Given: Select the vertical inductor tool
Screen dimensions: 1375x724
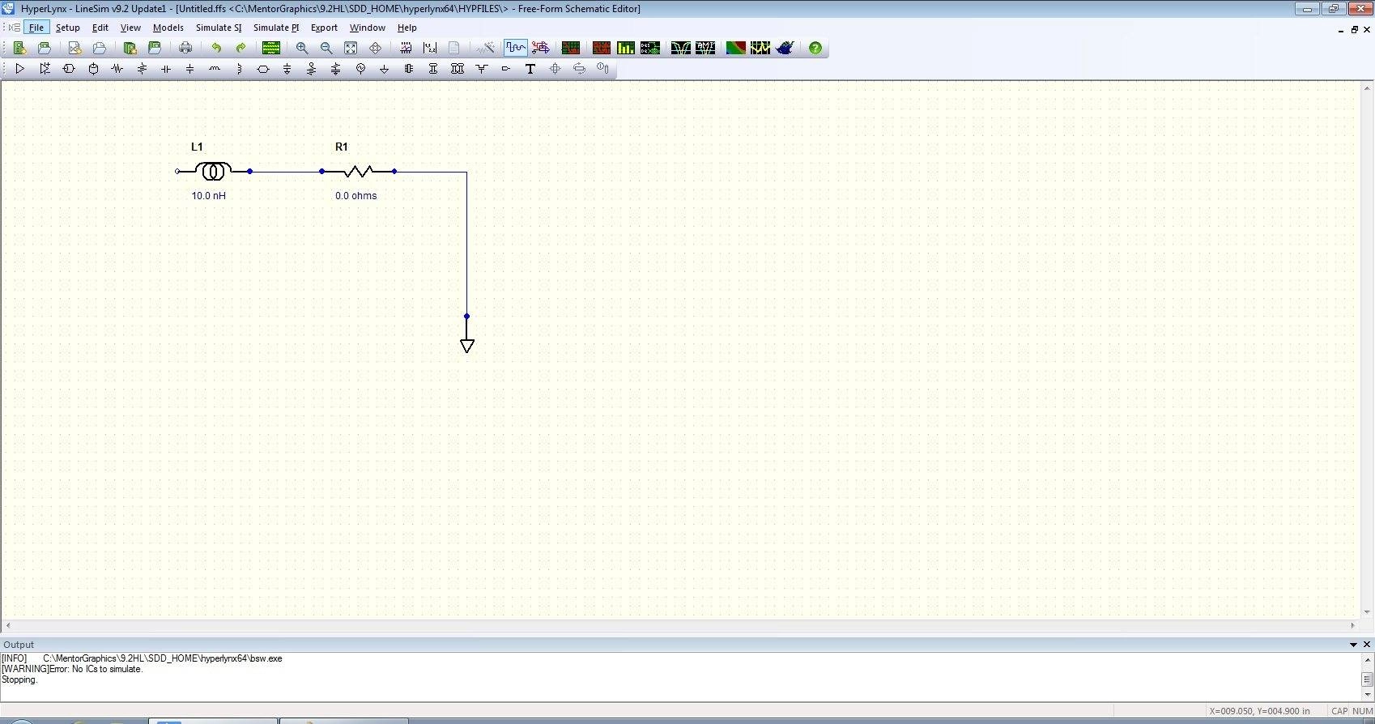Looking at the screenshot, I should pyautogui.click(x=239, y=69).
